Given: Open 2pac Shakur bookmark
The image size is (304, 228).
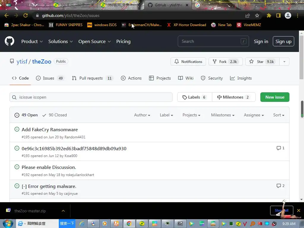Looking at the screenshot, I should tap(24, 25).
